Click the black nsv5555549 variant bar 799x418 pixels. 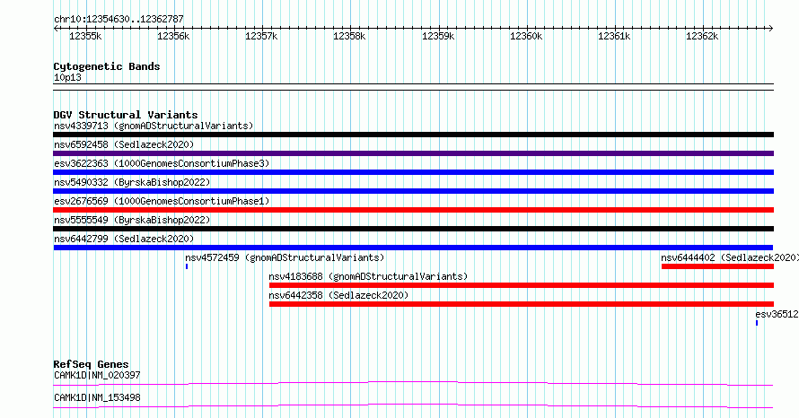tap(413, 229)
